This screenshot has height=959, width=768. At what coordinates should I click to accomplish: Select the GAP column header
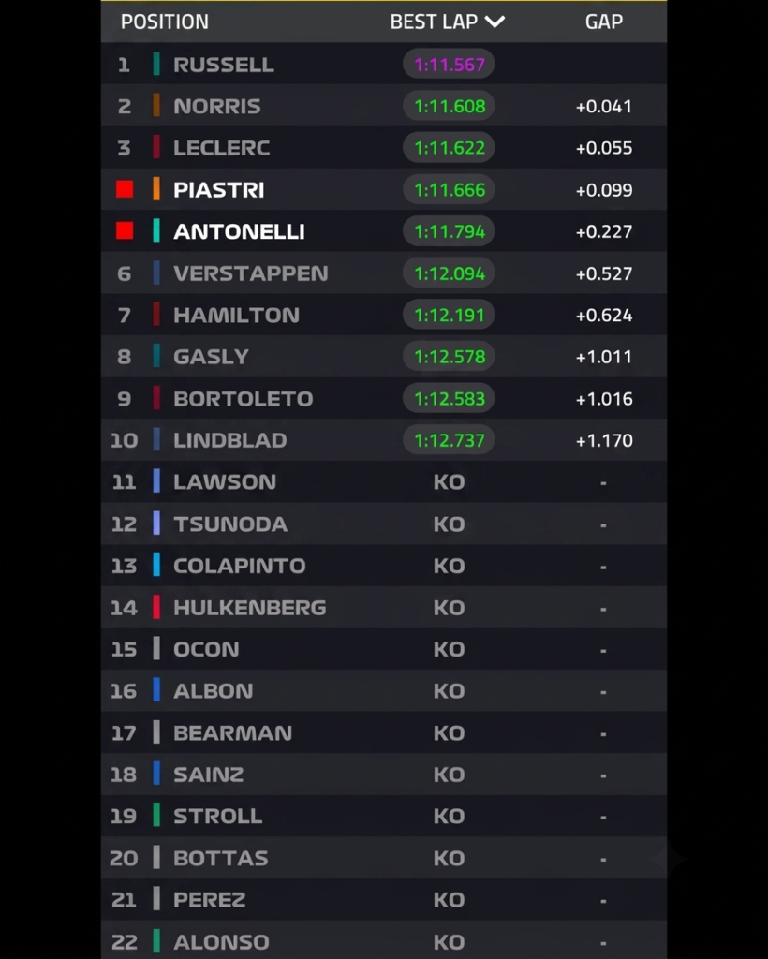point(603,22)
